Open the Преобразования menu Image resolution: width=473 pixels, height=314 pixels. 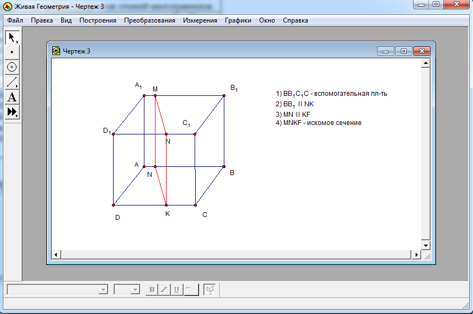149,20
